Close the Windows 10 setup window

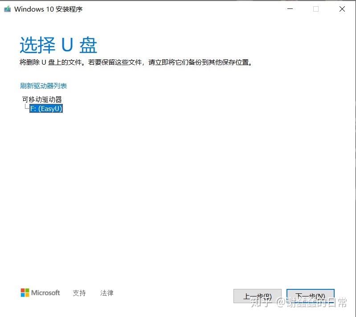[x=342, y=9]
